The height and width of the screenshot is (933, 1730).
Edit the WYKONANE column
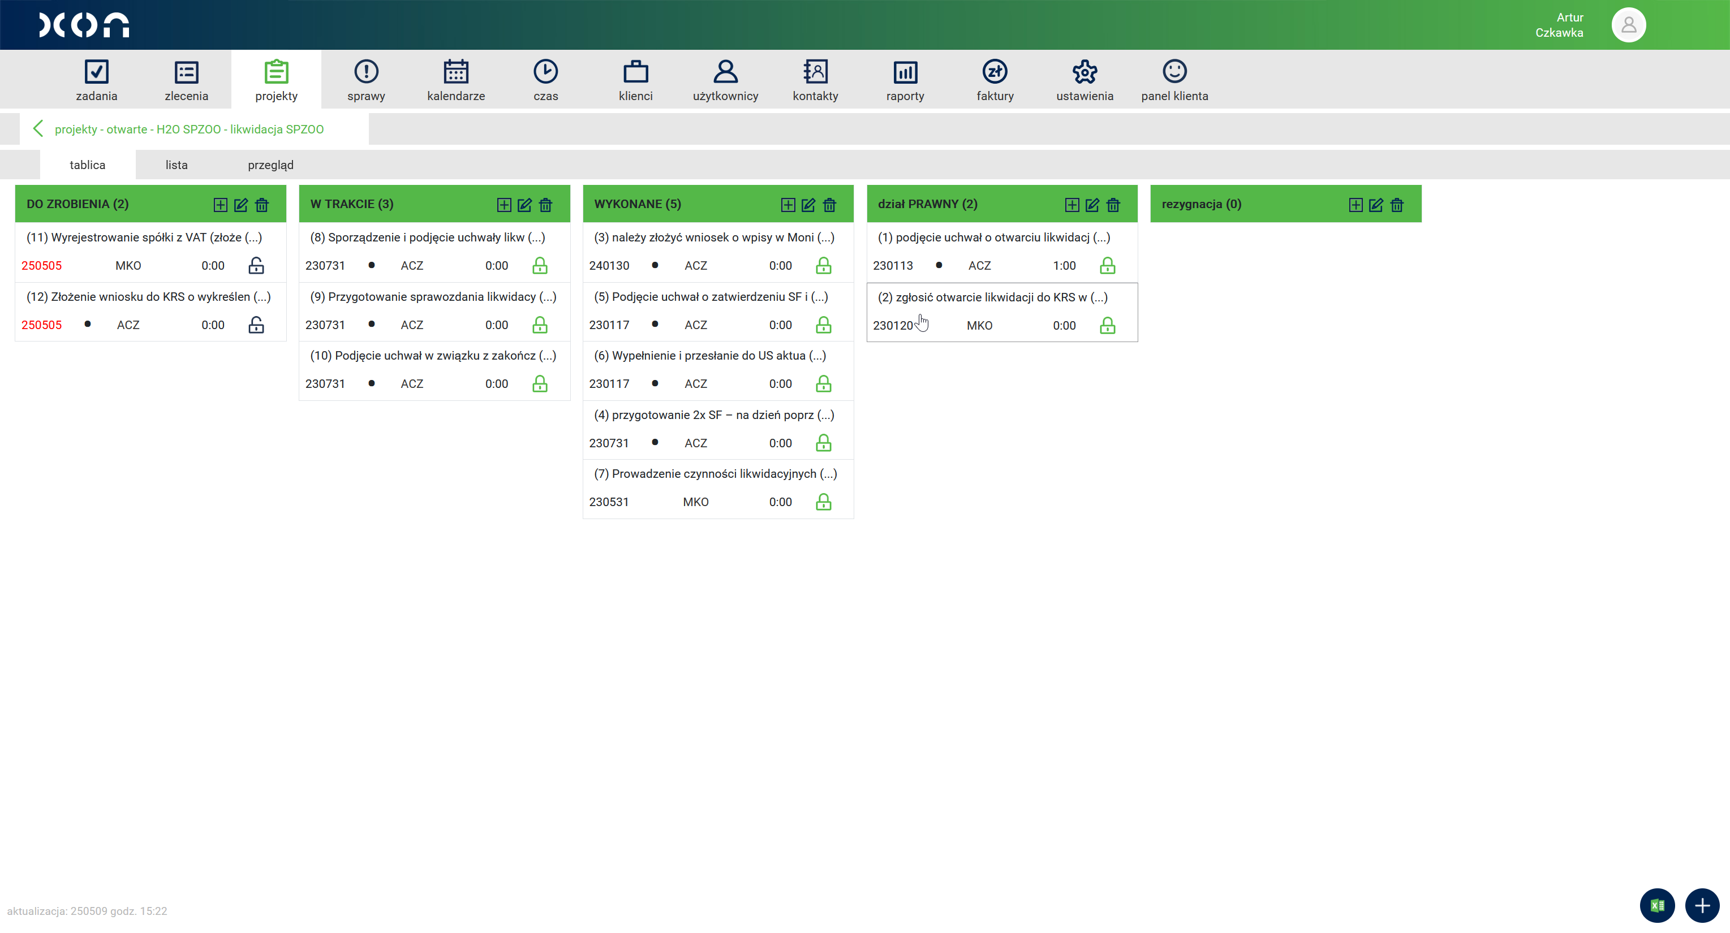pyautogui.click(x=808, y=205)
